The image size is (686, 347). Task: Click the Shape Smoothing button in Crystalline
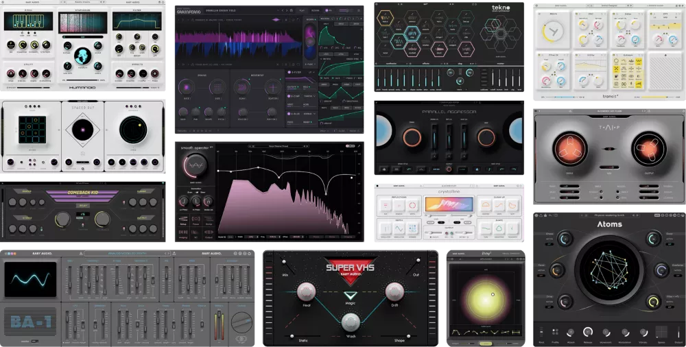coord(499,229)
